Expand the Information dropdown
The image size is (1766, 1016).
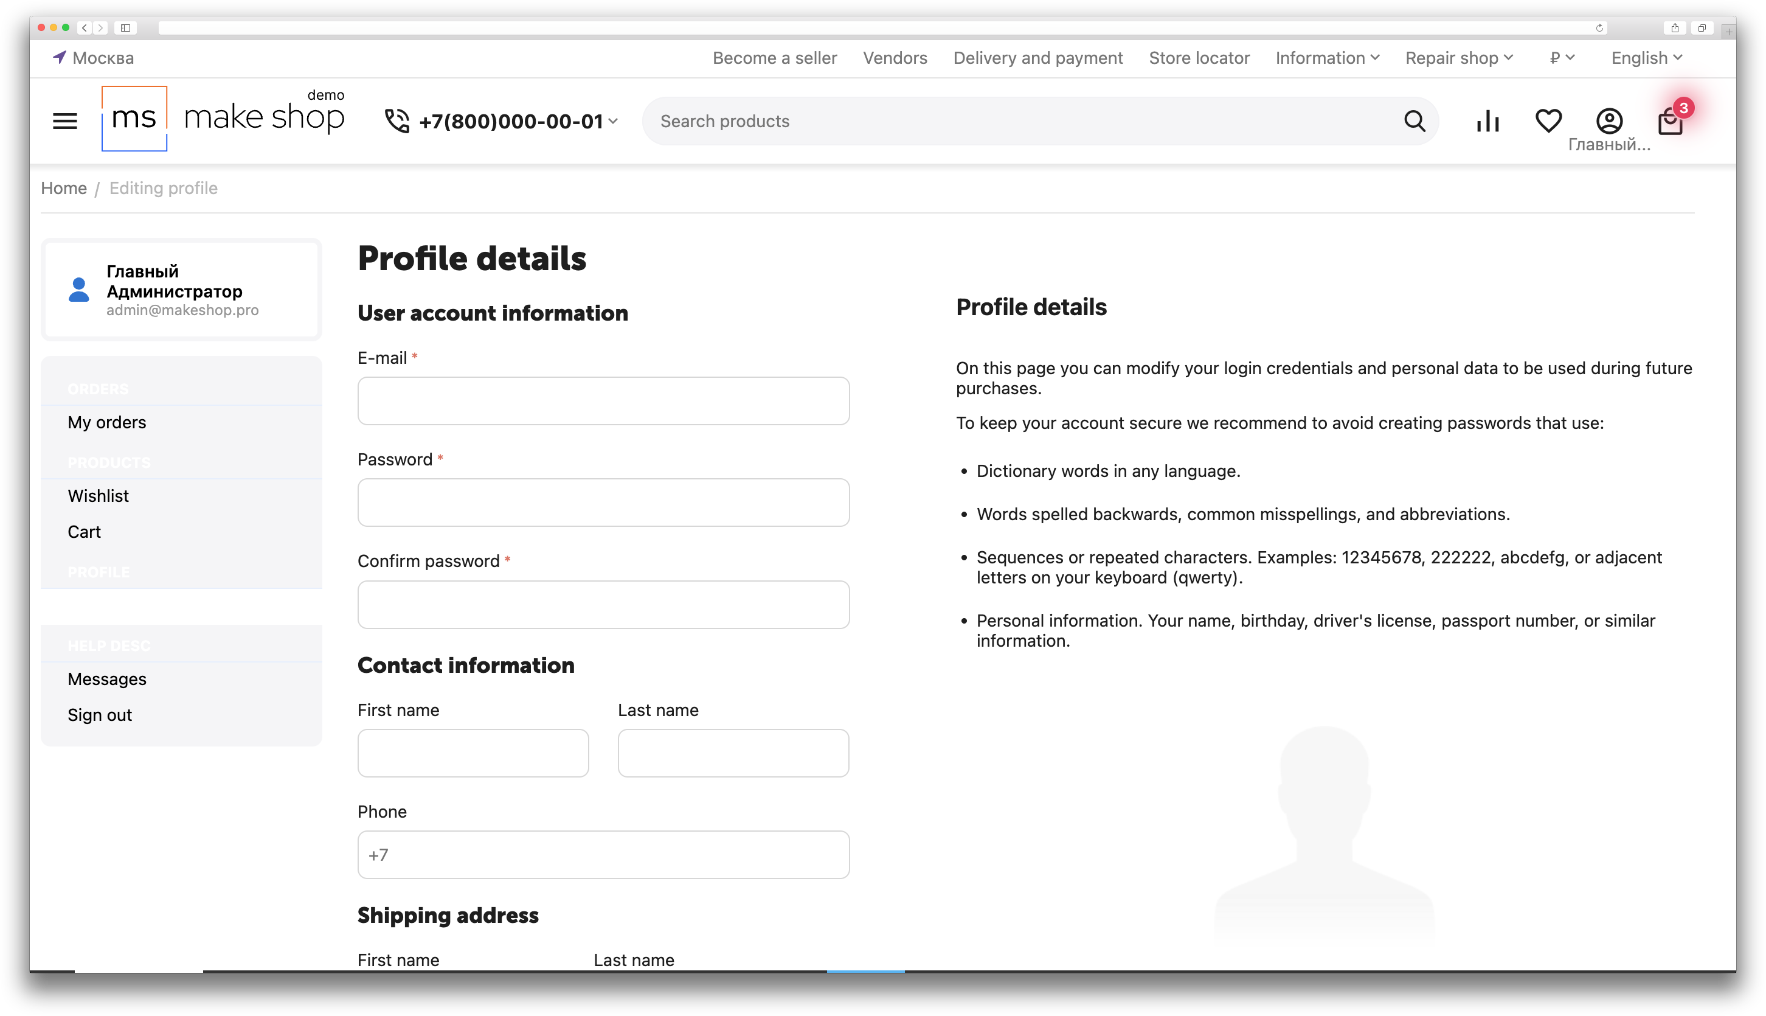pos(1328,58)
